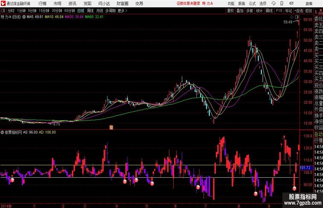This screenshot has height=208, width=323.
Task: Open the F10 company info button
Action: point(279,11)
